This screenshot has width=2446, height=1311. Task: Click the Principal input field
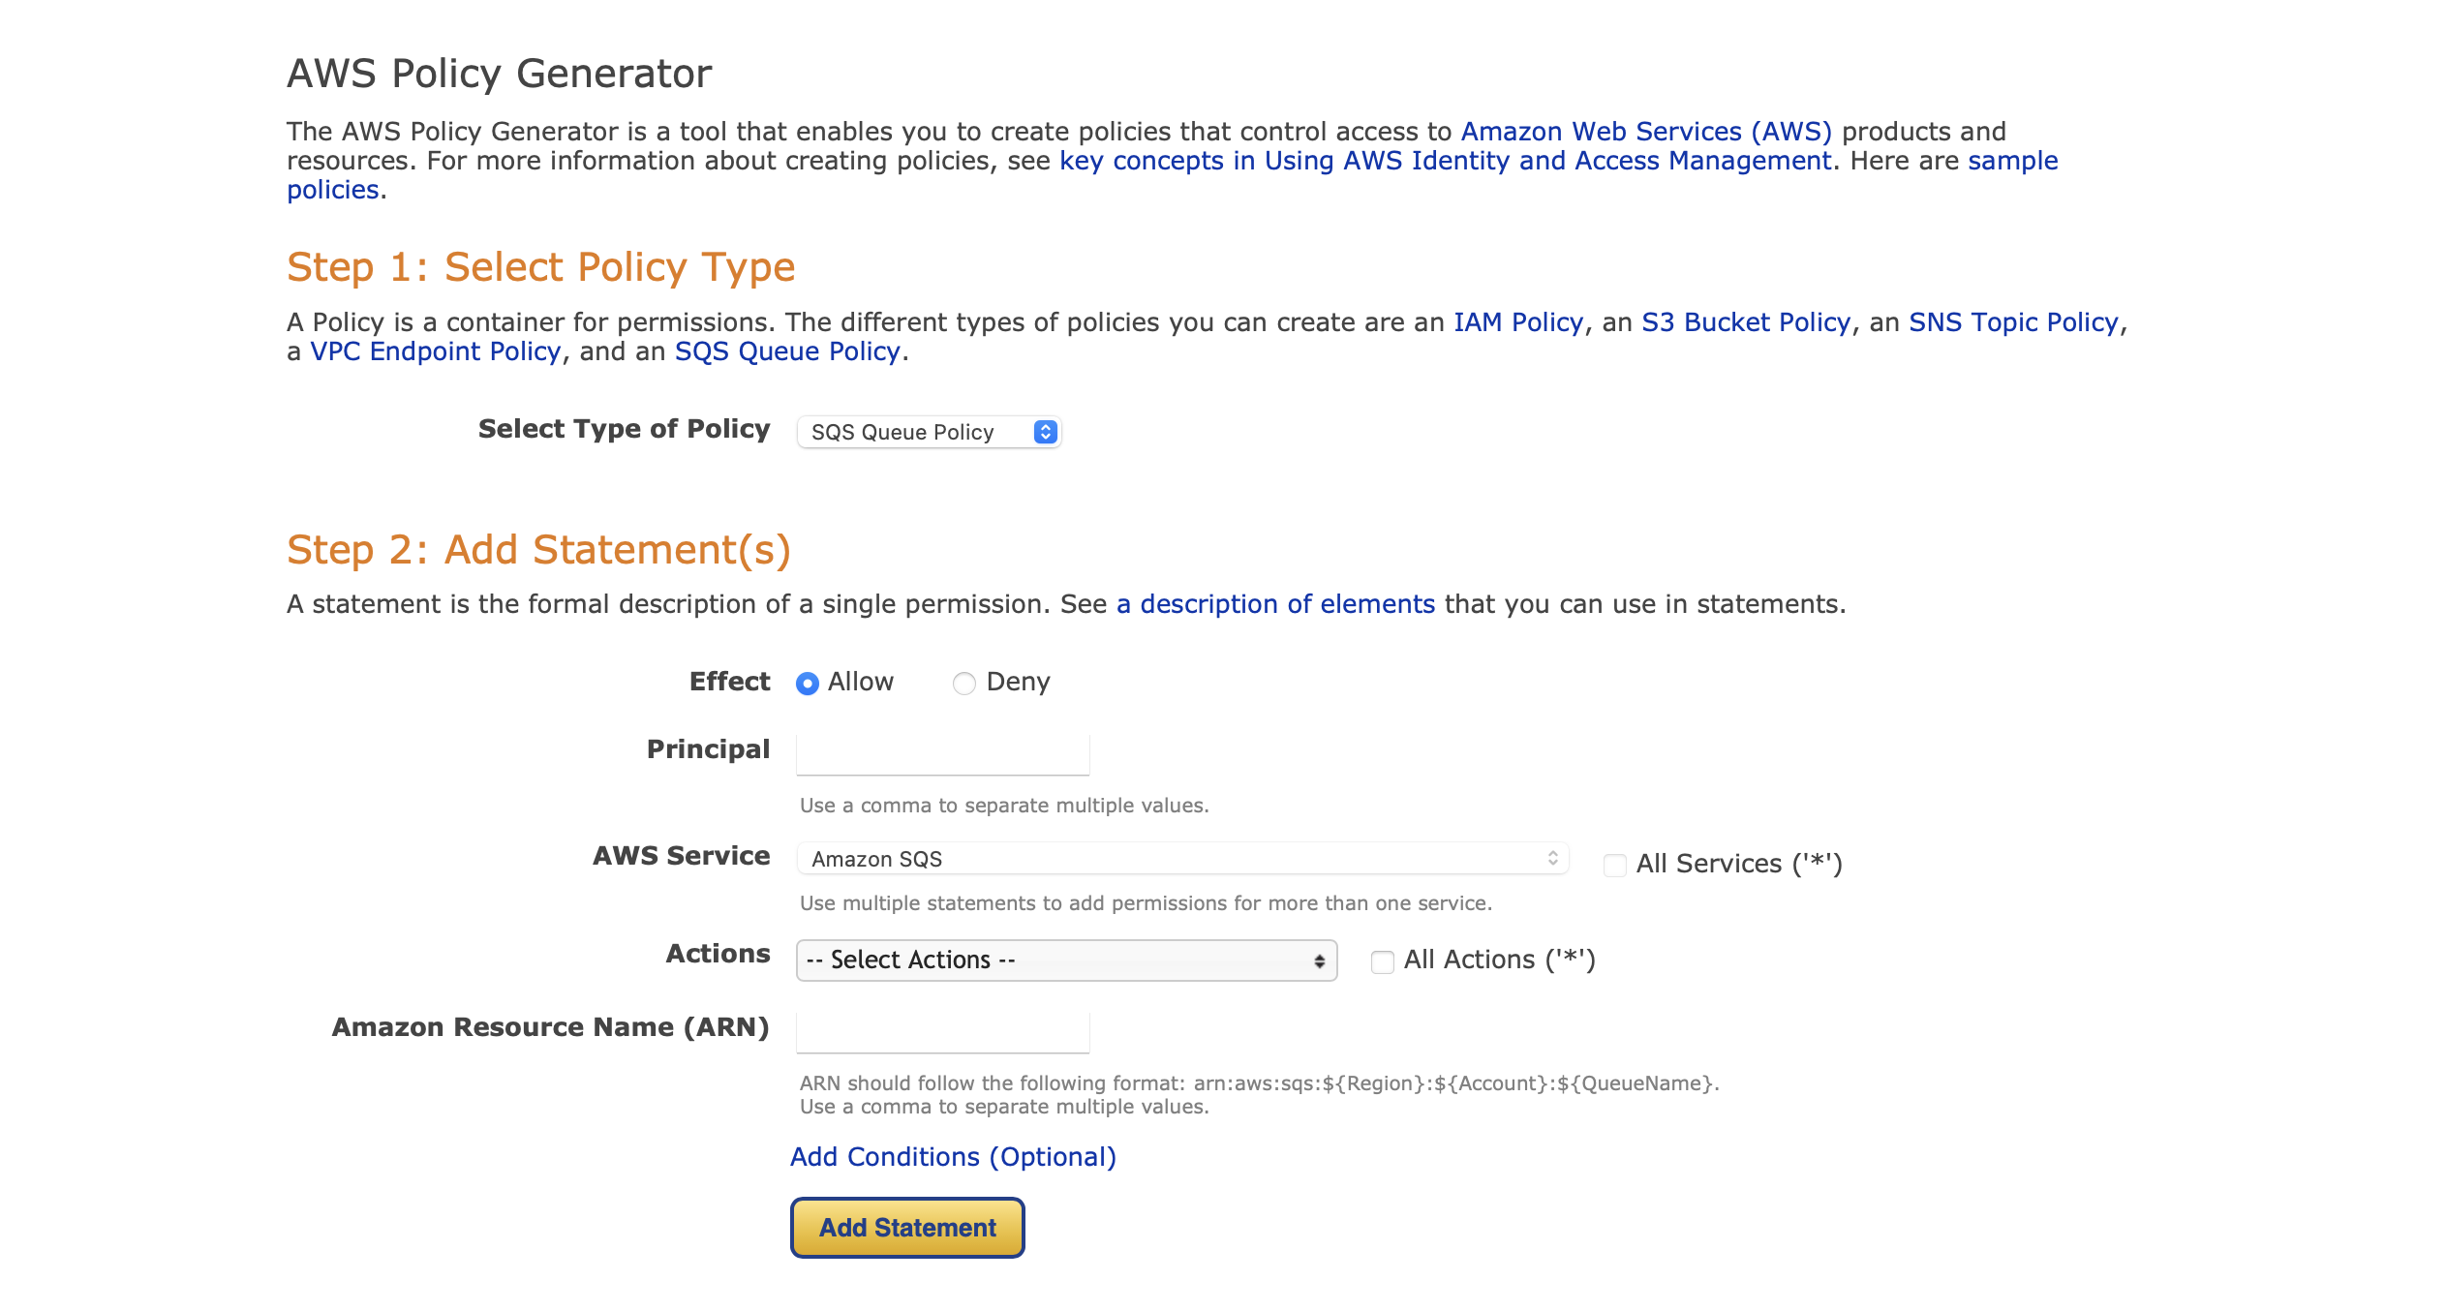tap(942, 753)
